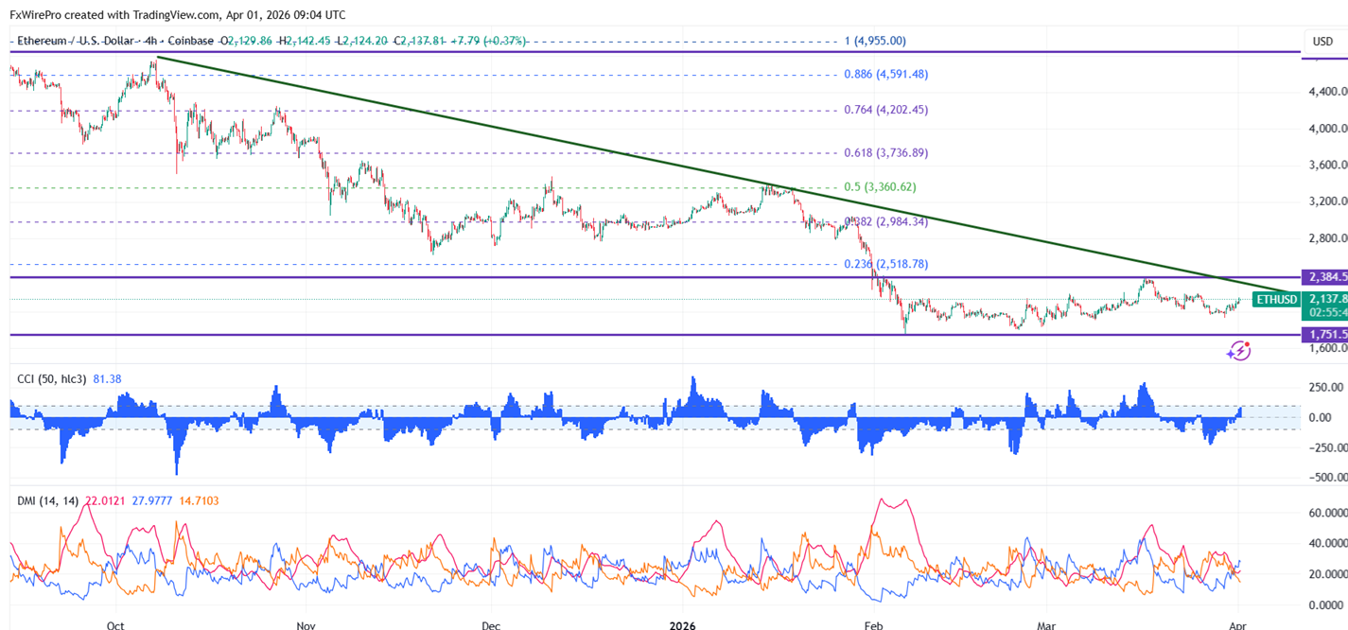This screenshot has height=630, width=1348.
Task: Click the Dec label on time axis
Action: [491, 625]
